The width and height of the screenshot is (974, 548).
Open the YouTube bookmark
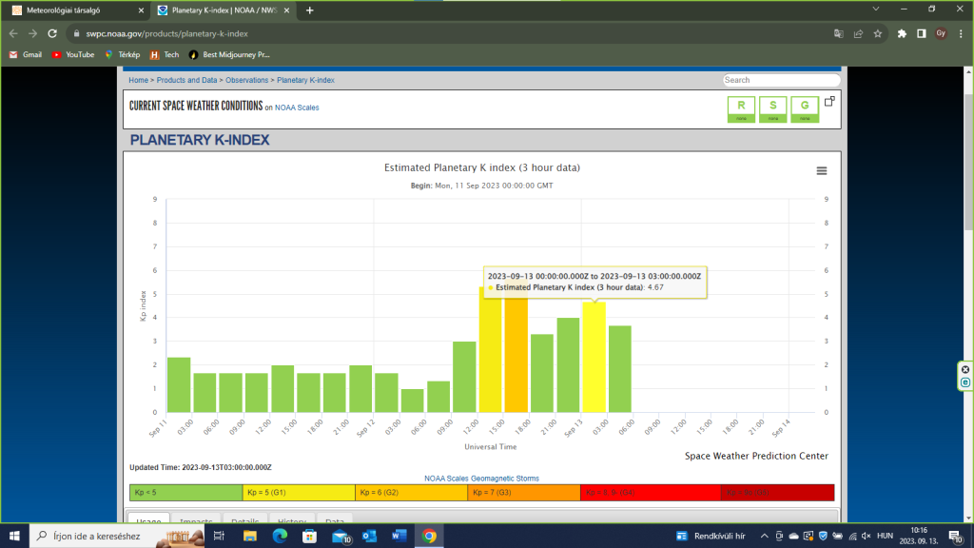click(73, 54)
